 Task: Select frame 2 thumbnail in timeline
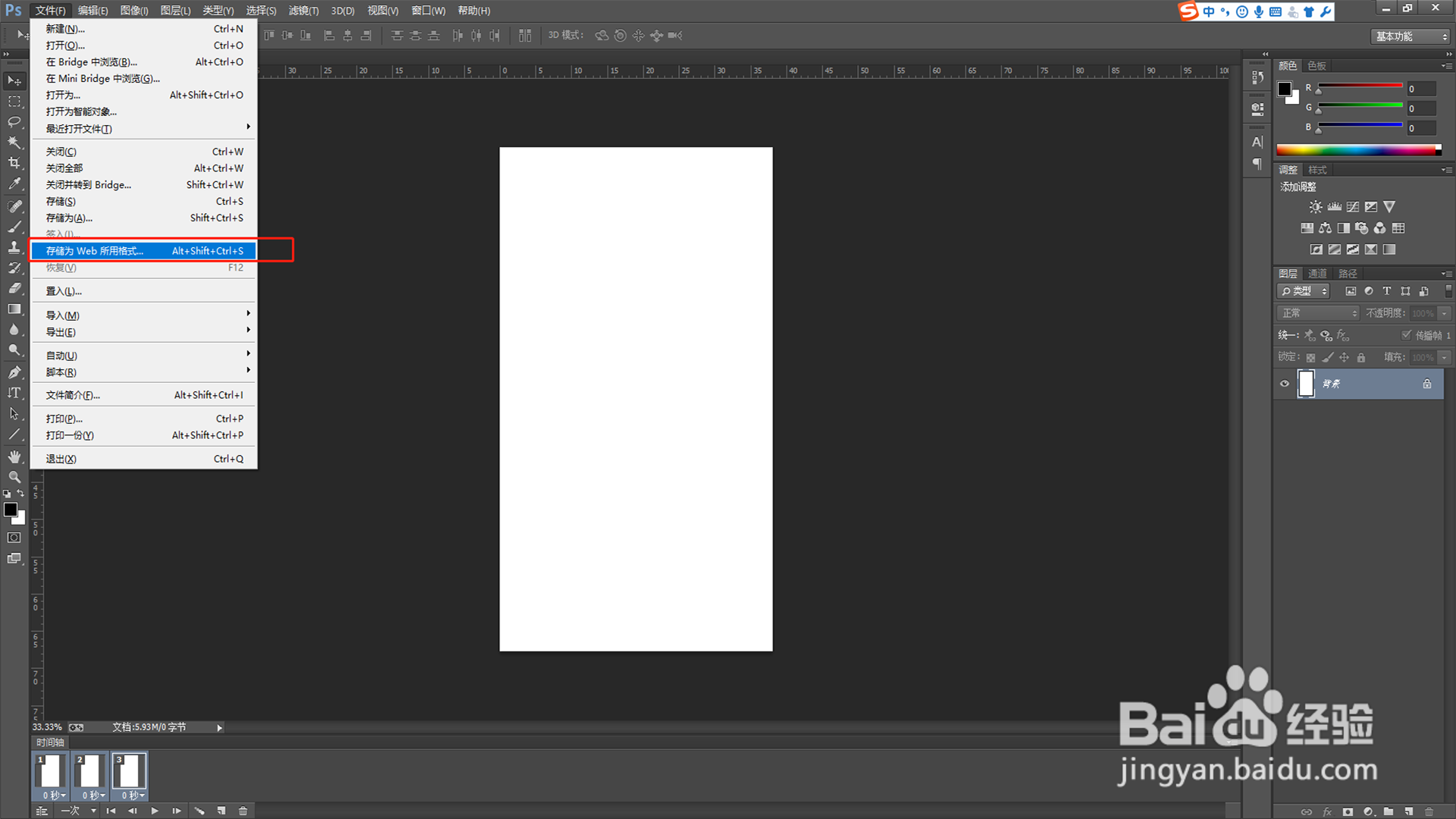[x=89, y=770]
